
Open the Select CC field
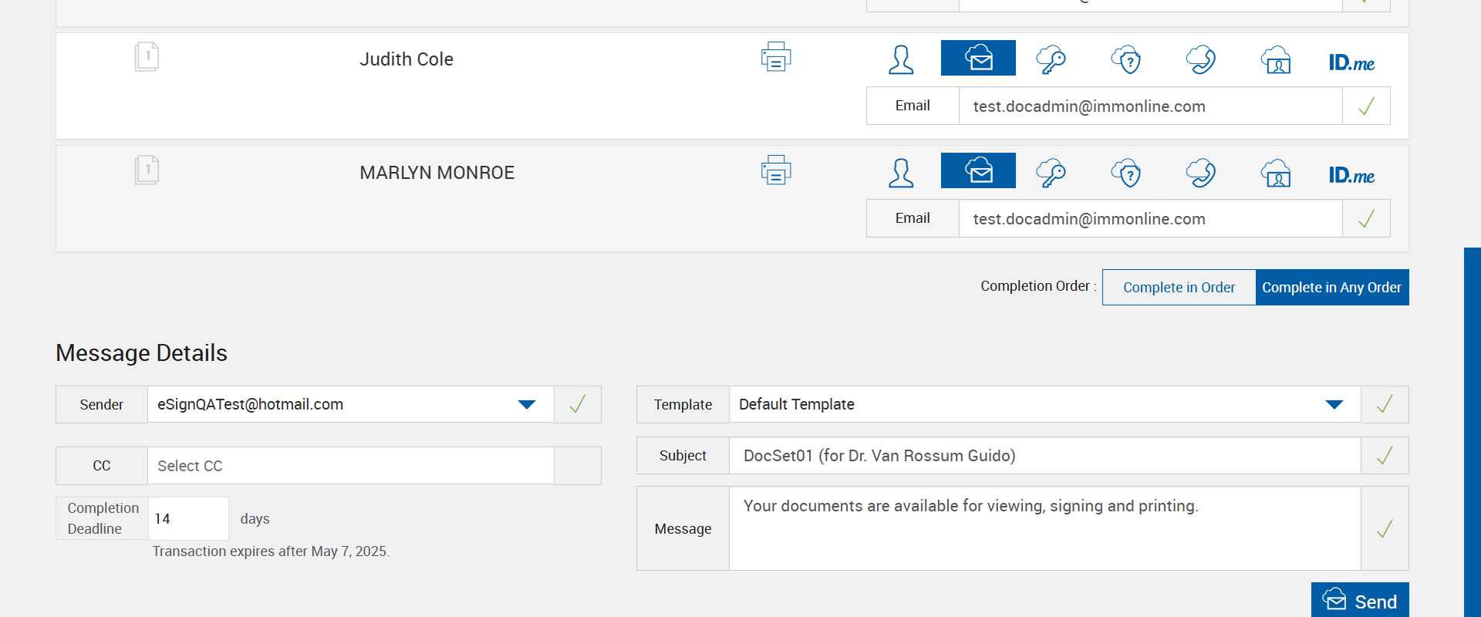pyautogui.click(x=350, y=466)
